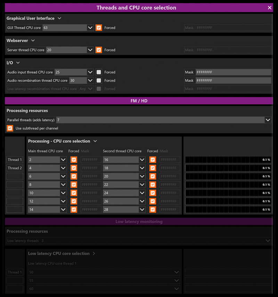Viewport: 278px width, 297px height.
Task: Toggle Forced checkbox for main core 12
Action: pyautogui.click(x=74, y=201)
